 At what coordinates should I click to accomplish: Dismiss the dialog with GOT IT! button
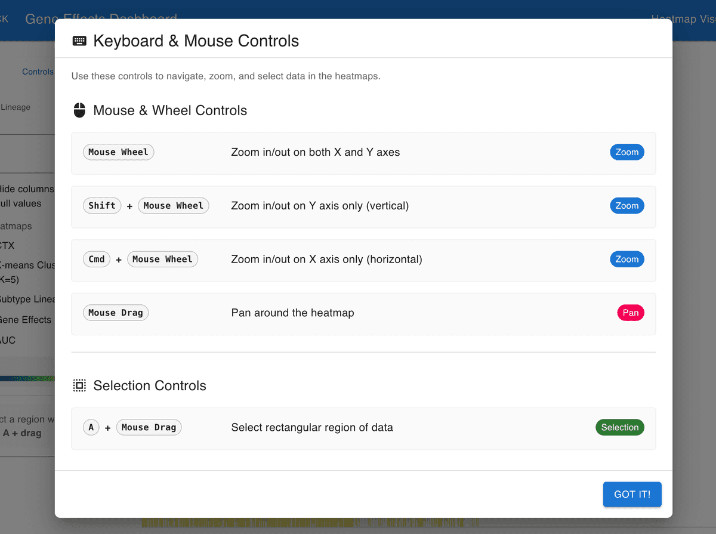(632, 495)
